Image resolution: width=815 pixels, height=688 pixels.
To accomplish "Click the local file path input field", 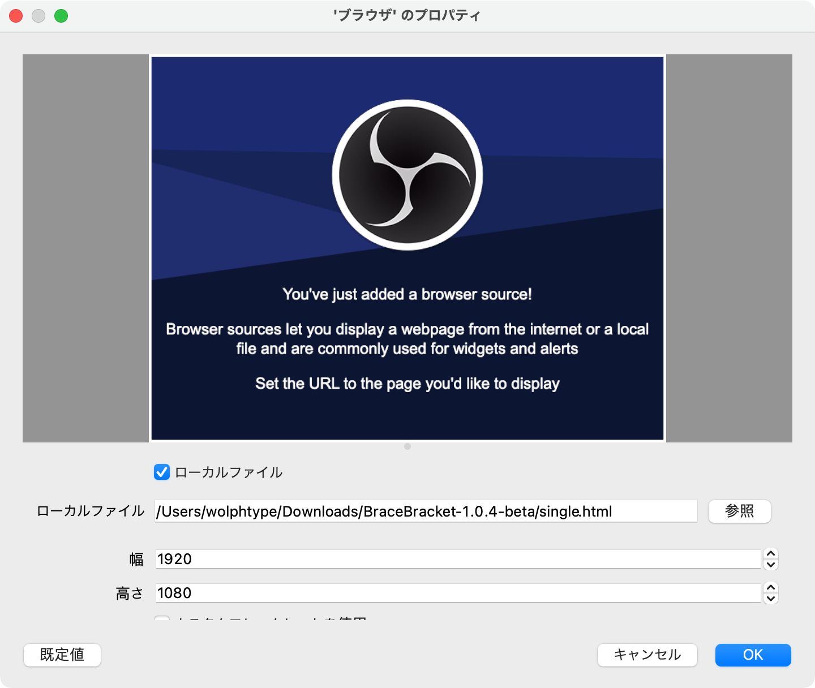I will [426, 511].
